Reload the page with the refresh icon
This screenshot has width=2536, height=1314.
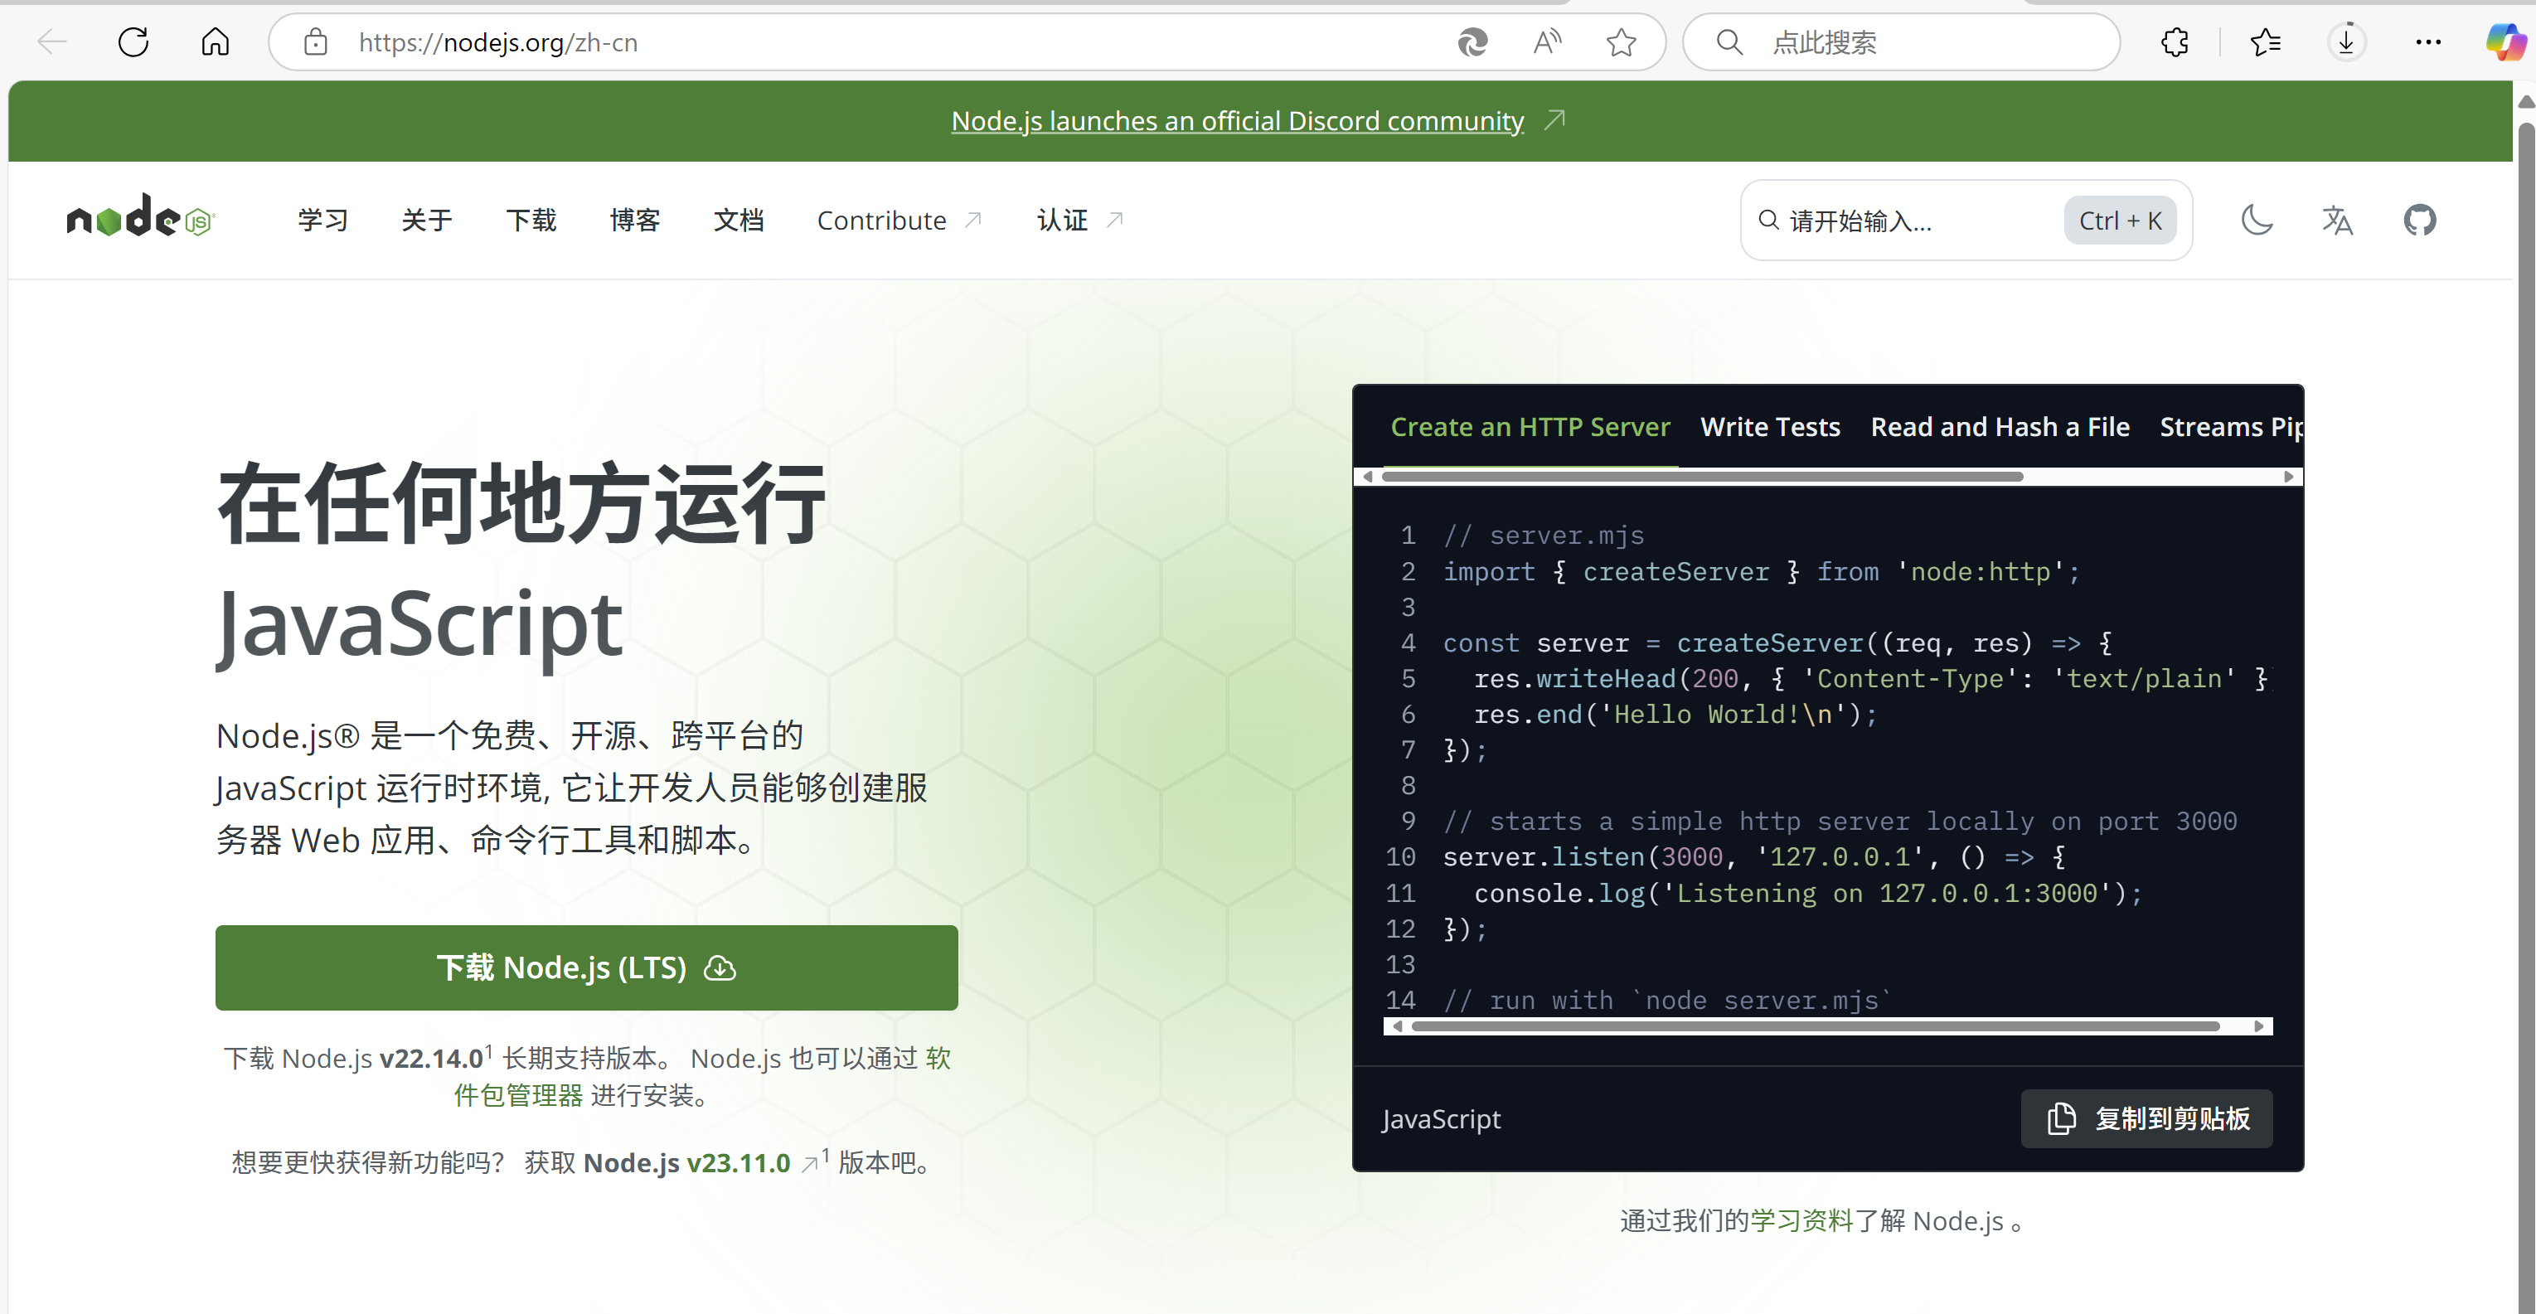[x=134, y=42]
